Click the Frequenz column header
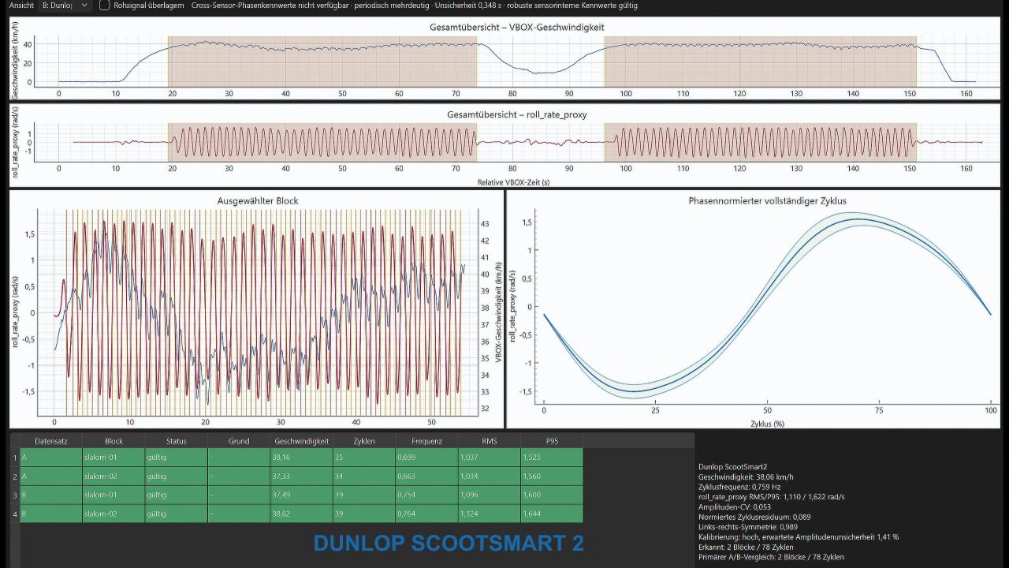1009x568 pixels. tap(426, 441)
